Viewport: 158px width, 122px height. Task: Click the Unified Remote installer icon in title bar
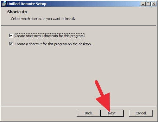tap(4, 4)
